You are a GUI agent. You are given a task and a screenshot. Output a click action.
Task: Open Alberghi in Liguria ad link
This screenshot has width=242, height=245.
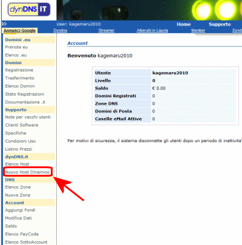[x=152, y=30]
